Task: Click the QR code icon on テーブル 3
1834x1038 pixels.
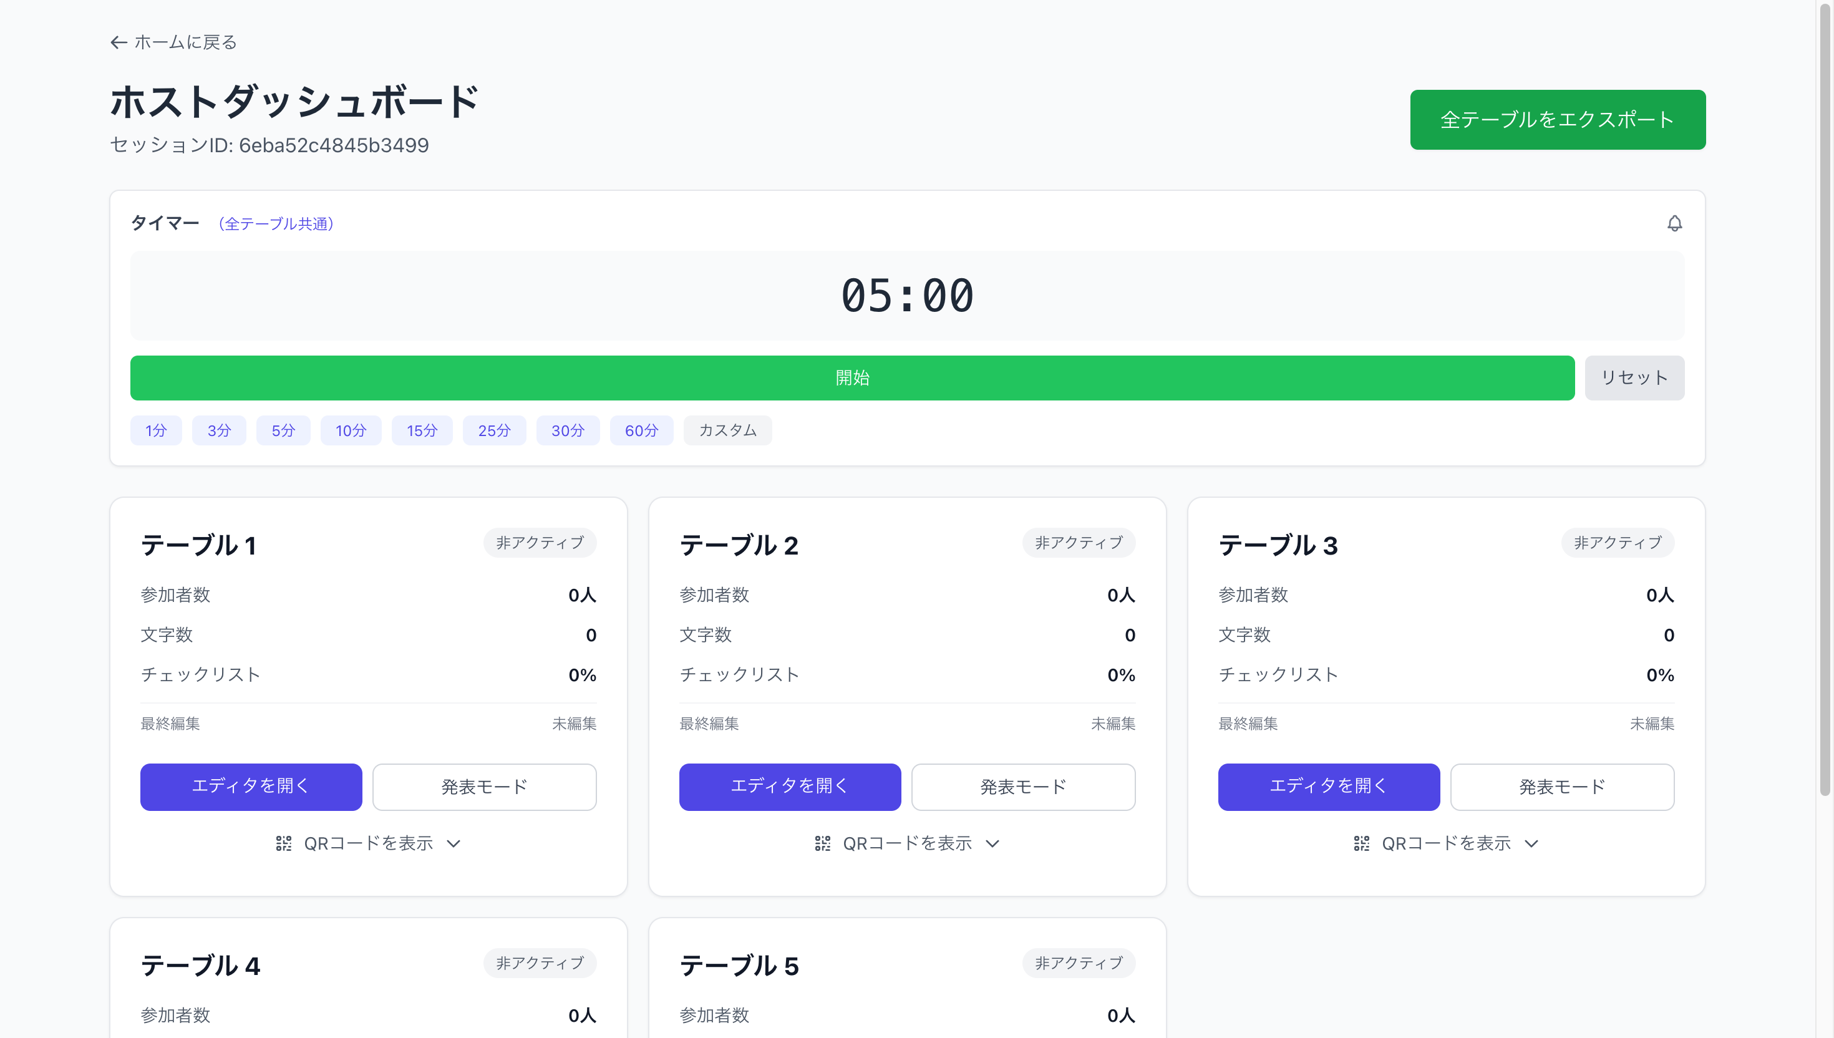Action: 1361,843
